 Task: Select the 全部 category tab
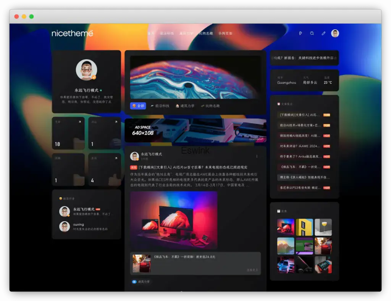[138, 106]
